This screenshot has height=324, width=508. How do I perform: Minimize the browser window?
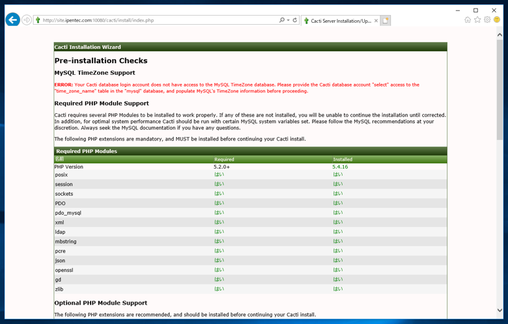pyautogui.click(x=457, y=10)
